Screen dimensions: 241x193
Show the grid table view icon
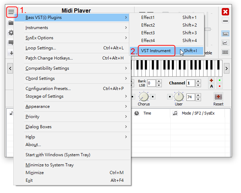point(225,52)
